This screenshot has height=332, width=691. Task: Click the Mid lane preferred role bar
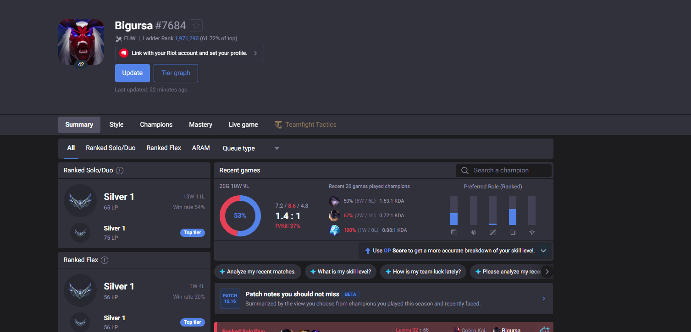pos(493,210)
